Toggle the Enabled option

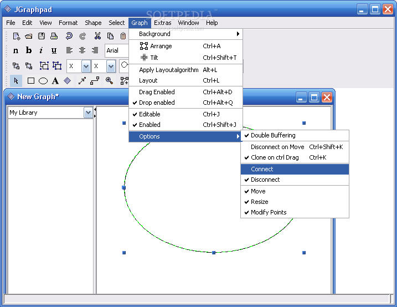coord(185,125)
